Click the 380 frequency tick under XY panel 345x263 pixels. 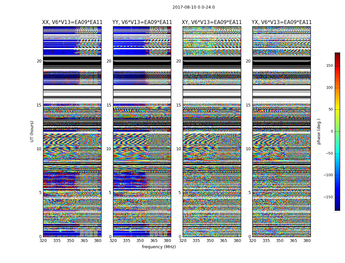[237, 241]
